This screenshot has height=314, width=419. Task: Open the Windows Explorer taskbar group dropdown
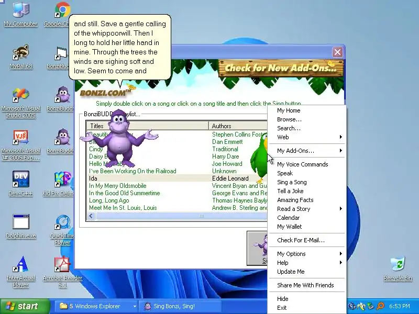pyautogui.click(x=135, y=306)
